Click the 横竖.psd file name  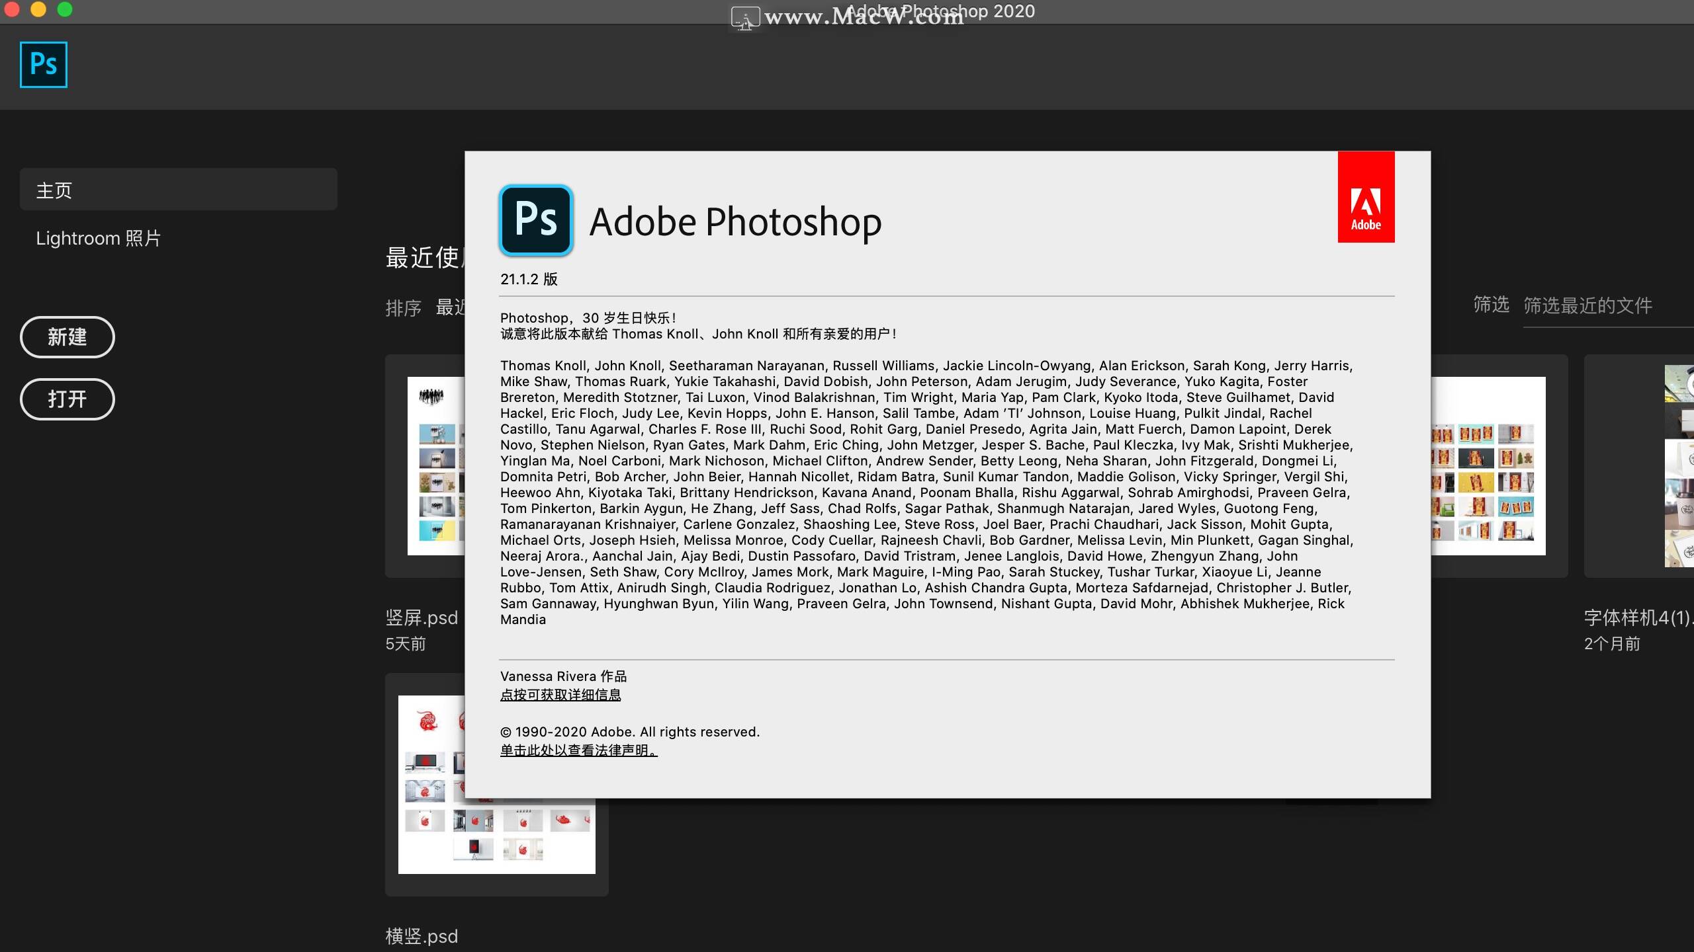(422, 936)
